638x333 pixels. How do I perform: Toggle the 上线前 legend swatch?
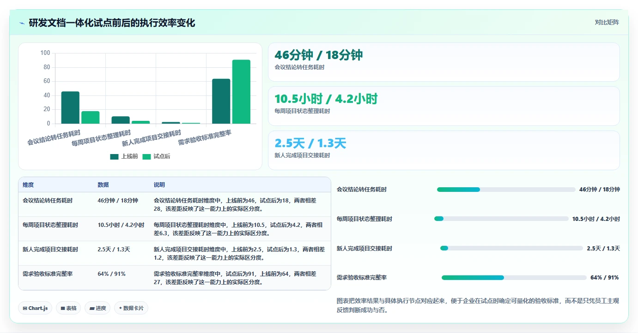click(115, 156)
